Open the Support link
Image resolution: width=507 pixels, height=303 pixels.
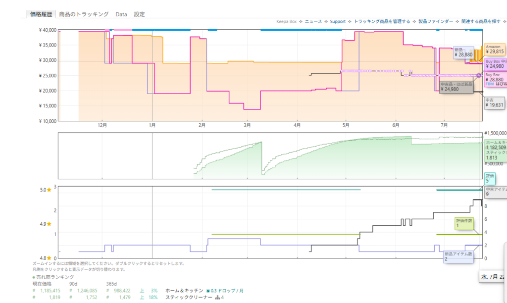pyautogui.click(x=338, y=21)
